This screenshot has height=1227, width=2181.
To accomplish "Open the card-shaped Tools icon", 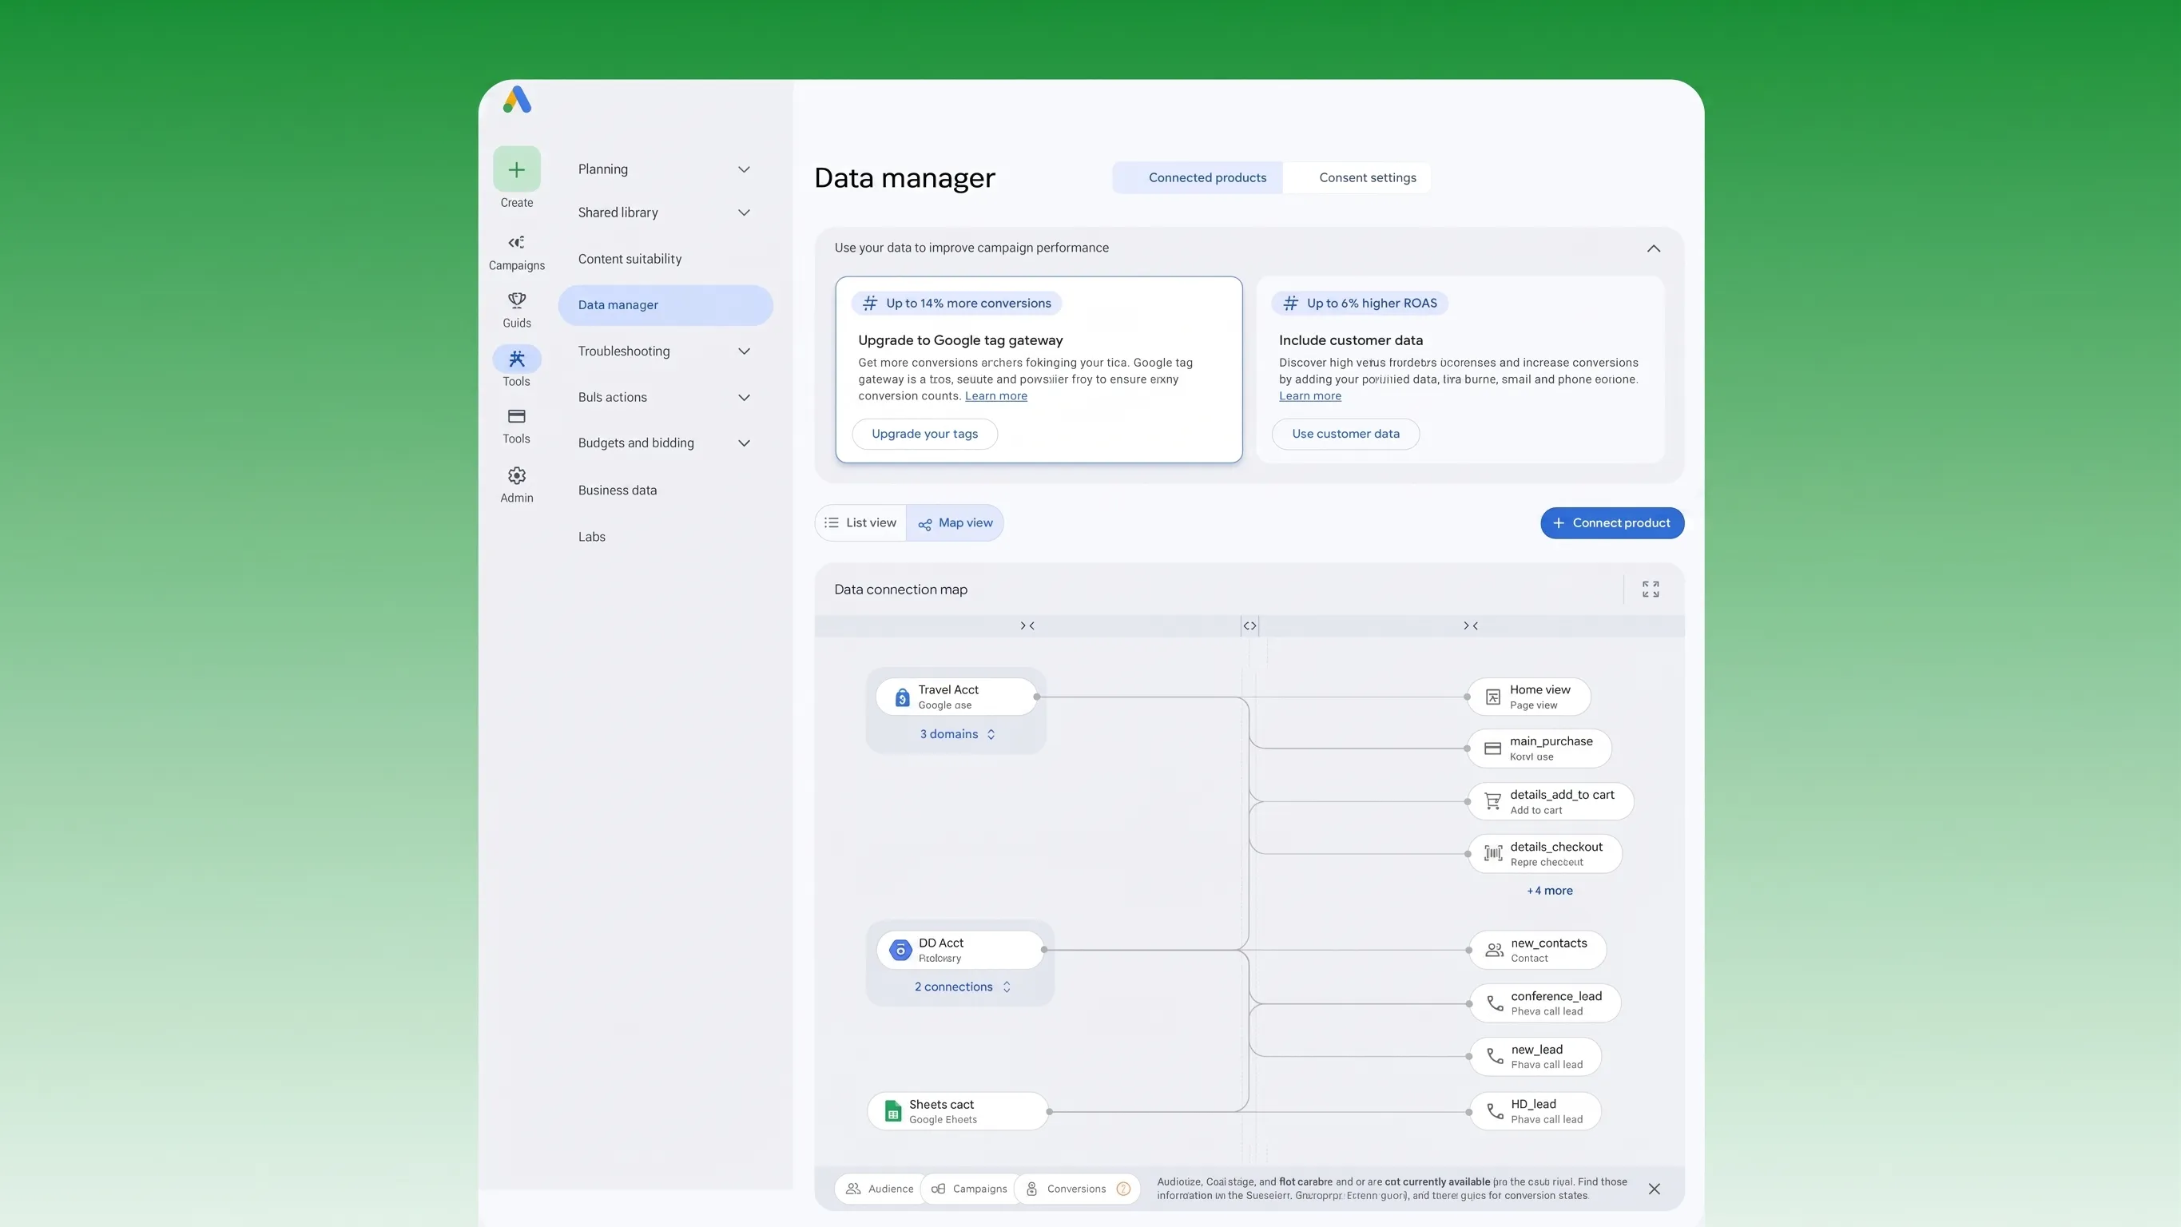I will (516, 417).
